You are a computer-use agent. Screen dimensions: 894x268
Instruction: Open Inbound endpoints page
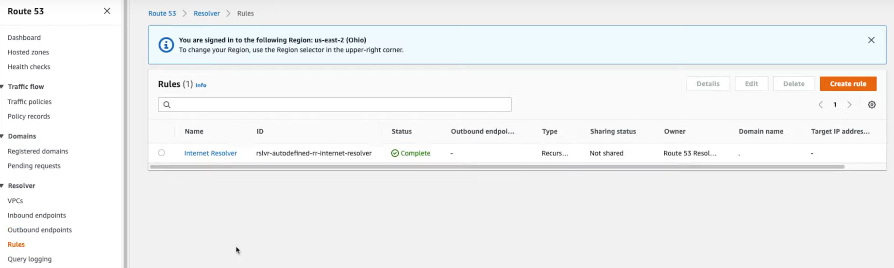pos(36,215)
